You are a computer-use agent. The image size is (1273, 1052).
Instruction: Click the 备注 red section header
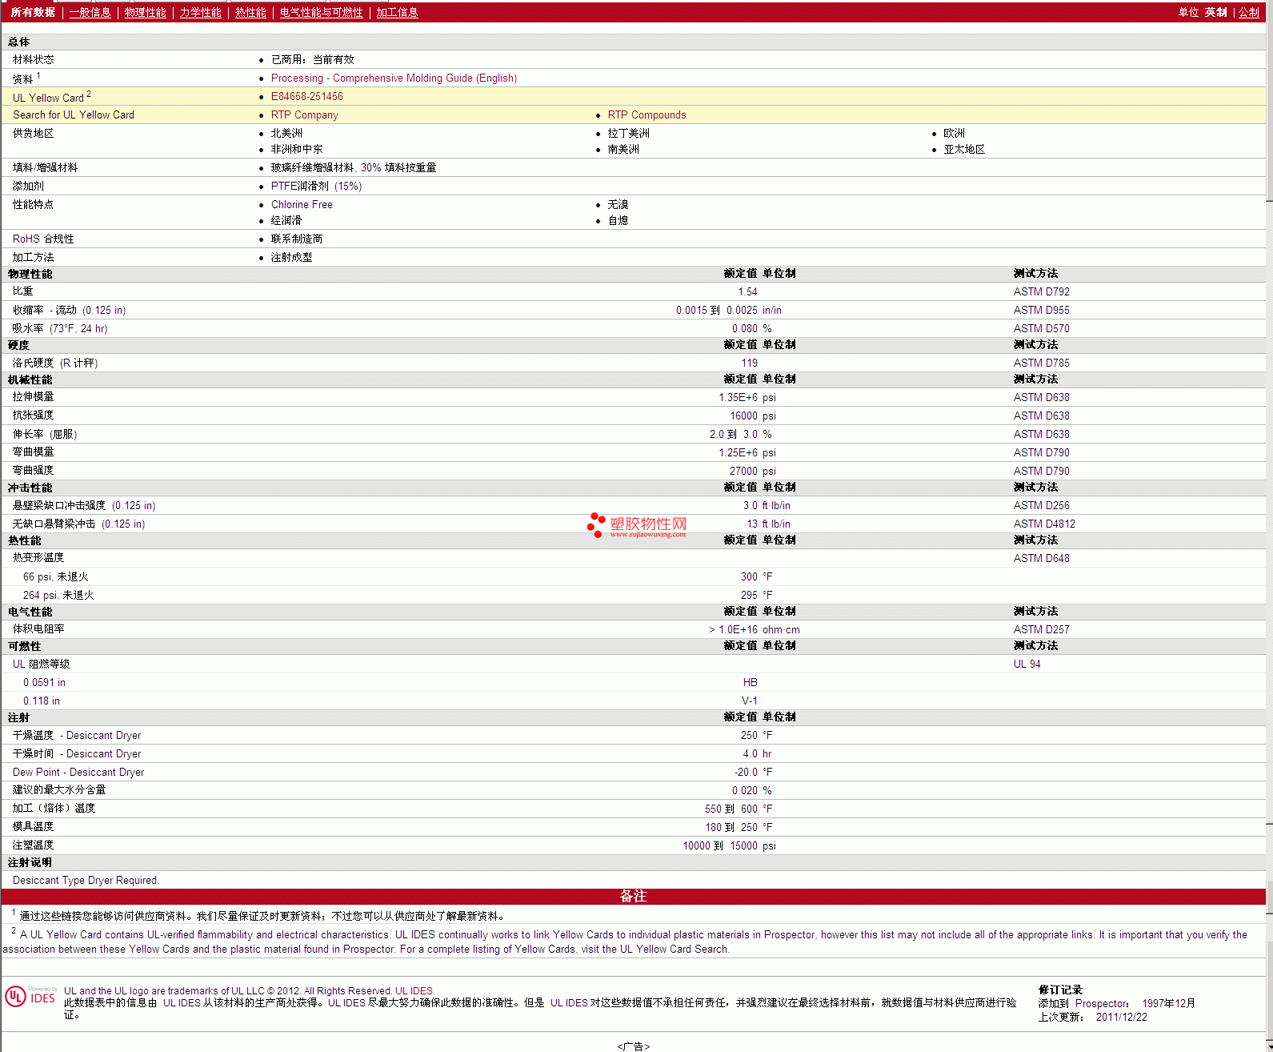point(632,896)
